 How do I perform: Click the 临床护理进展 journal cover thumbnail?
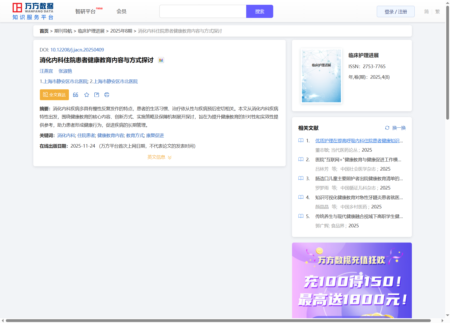click(321, 76)
